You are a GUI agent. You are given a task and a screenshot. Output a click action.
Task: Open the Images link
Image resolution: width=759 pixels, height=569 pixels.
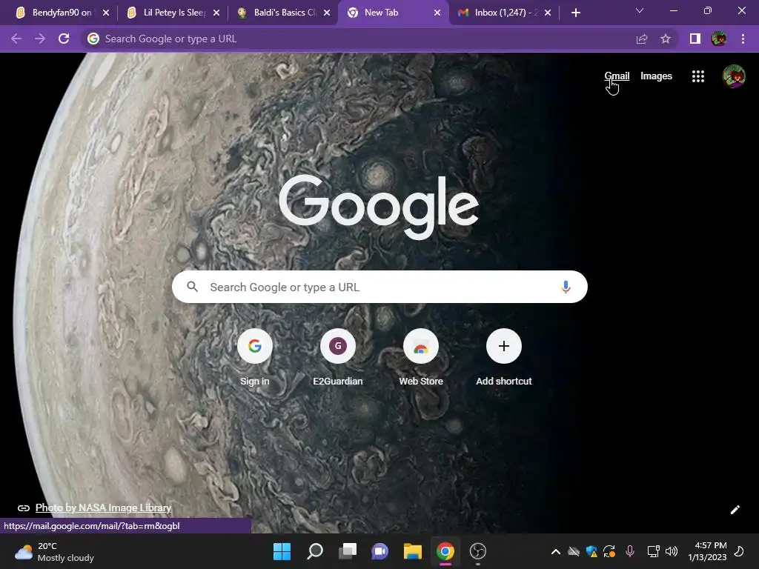click(656, 76)
